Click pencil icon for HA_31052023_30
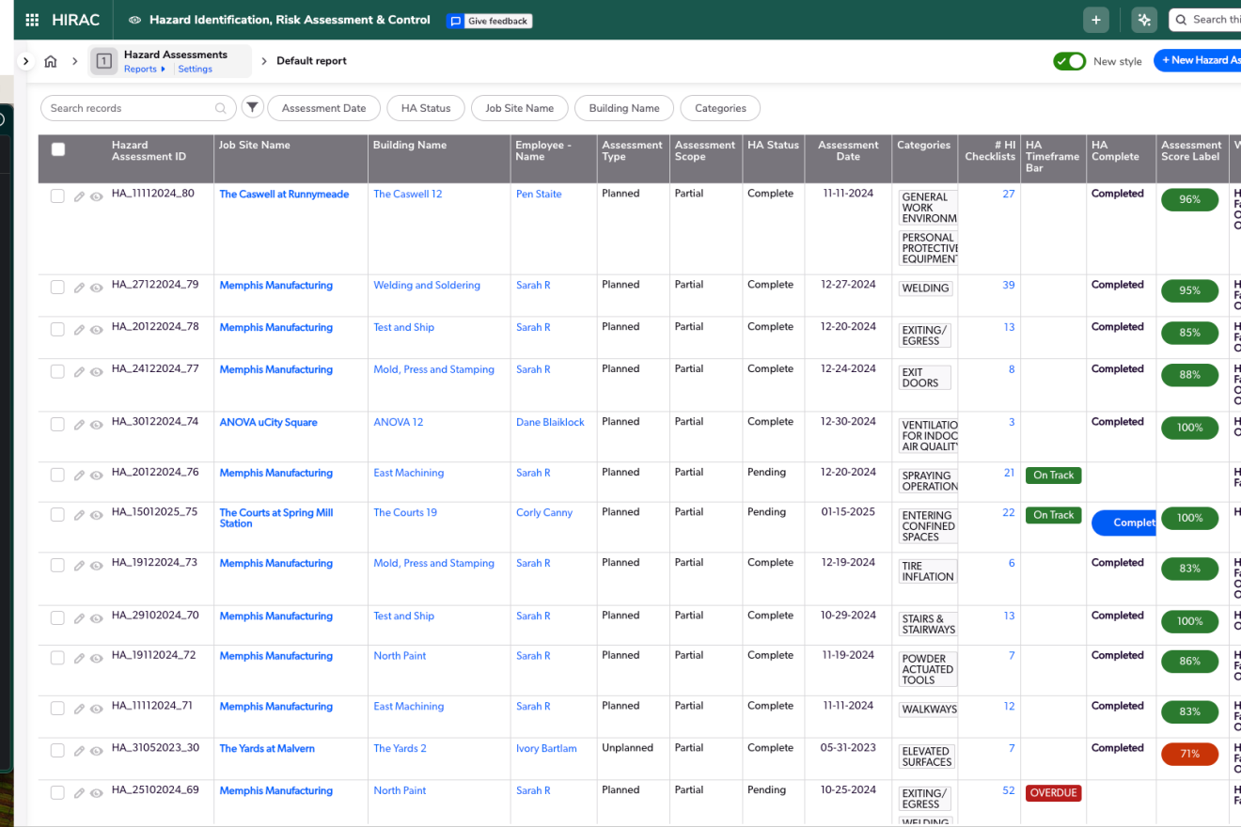Viewport: 1241px width, 827px height. pos(80,751)
